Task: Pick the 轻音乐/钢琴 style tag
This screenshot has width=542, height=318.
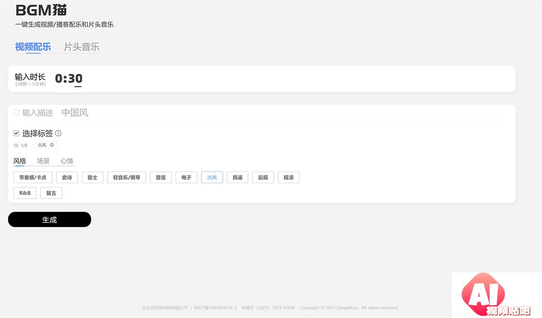Action: point(126,177)
